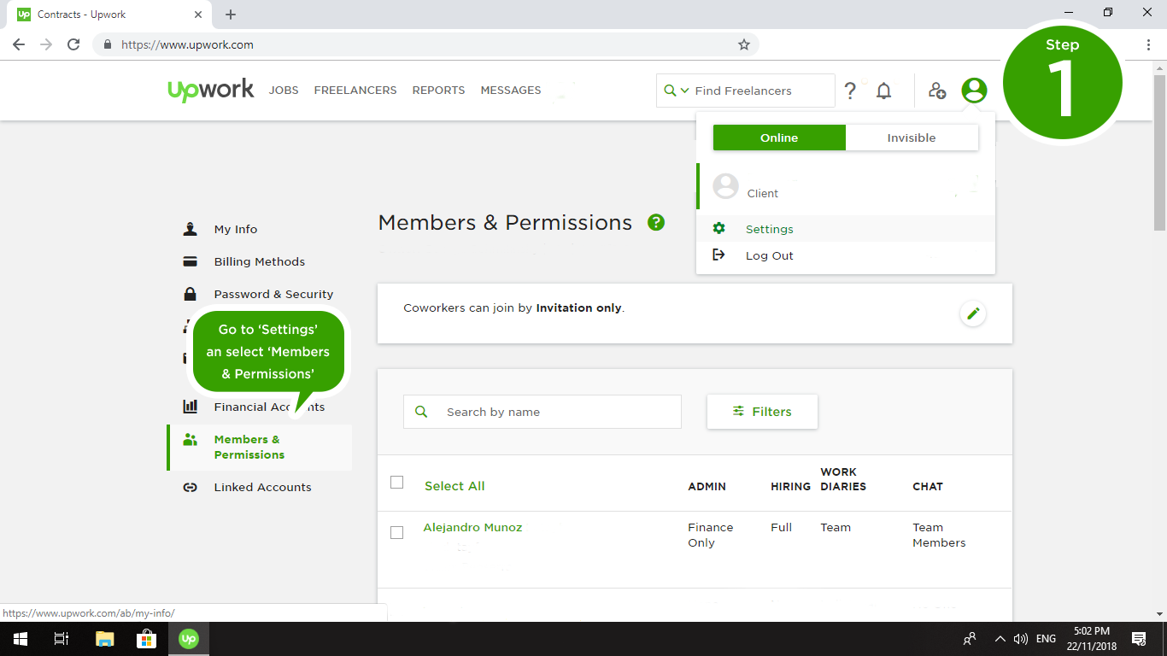The width and height of the screenshot is (1167, 656).
Task: Click the notifications bell icon
Action: [884, 91]
